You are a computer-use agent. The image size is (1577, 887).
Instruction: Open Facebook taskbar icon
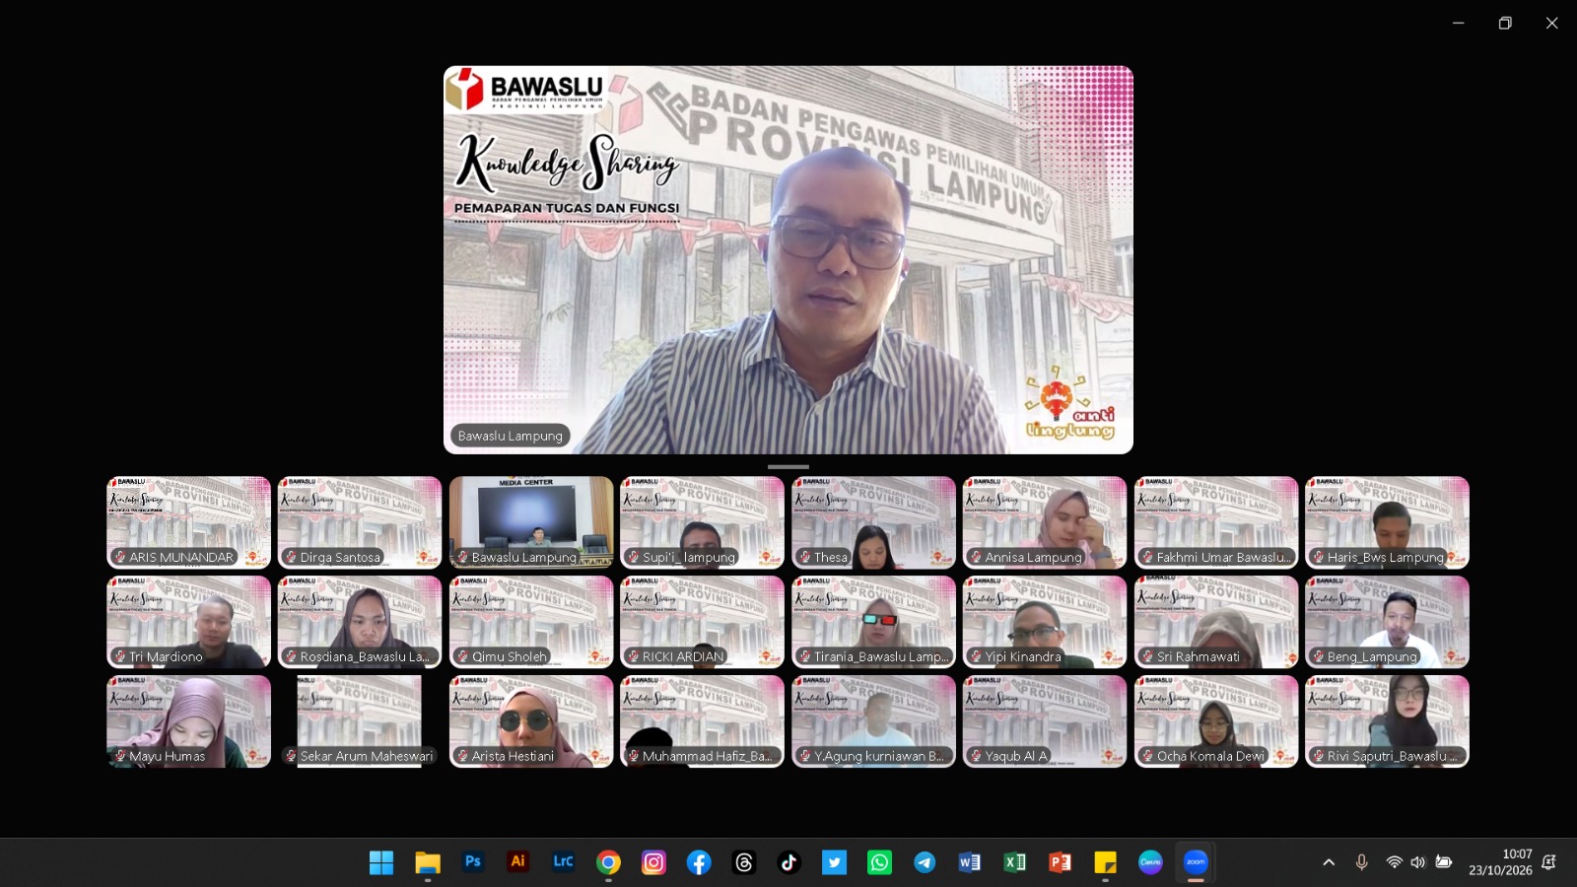699,862
